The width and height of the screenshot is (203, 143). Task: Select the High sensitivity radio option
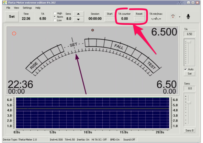[55, 13]
